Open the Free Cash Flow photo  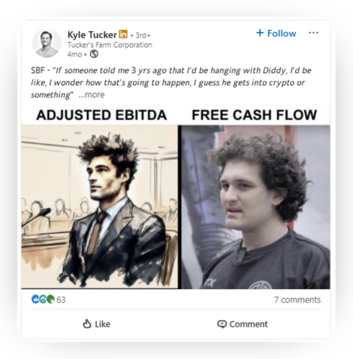click(x=255, y=207)
